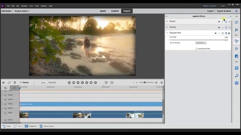Open help for the Gaussian Blur effect
Viewport: 241px width, 135px height.
[229, 33]
